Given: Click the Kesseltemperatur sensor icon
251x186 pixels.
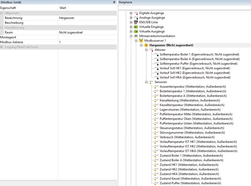Looking at the screenshot, I should tap(156, 105).
